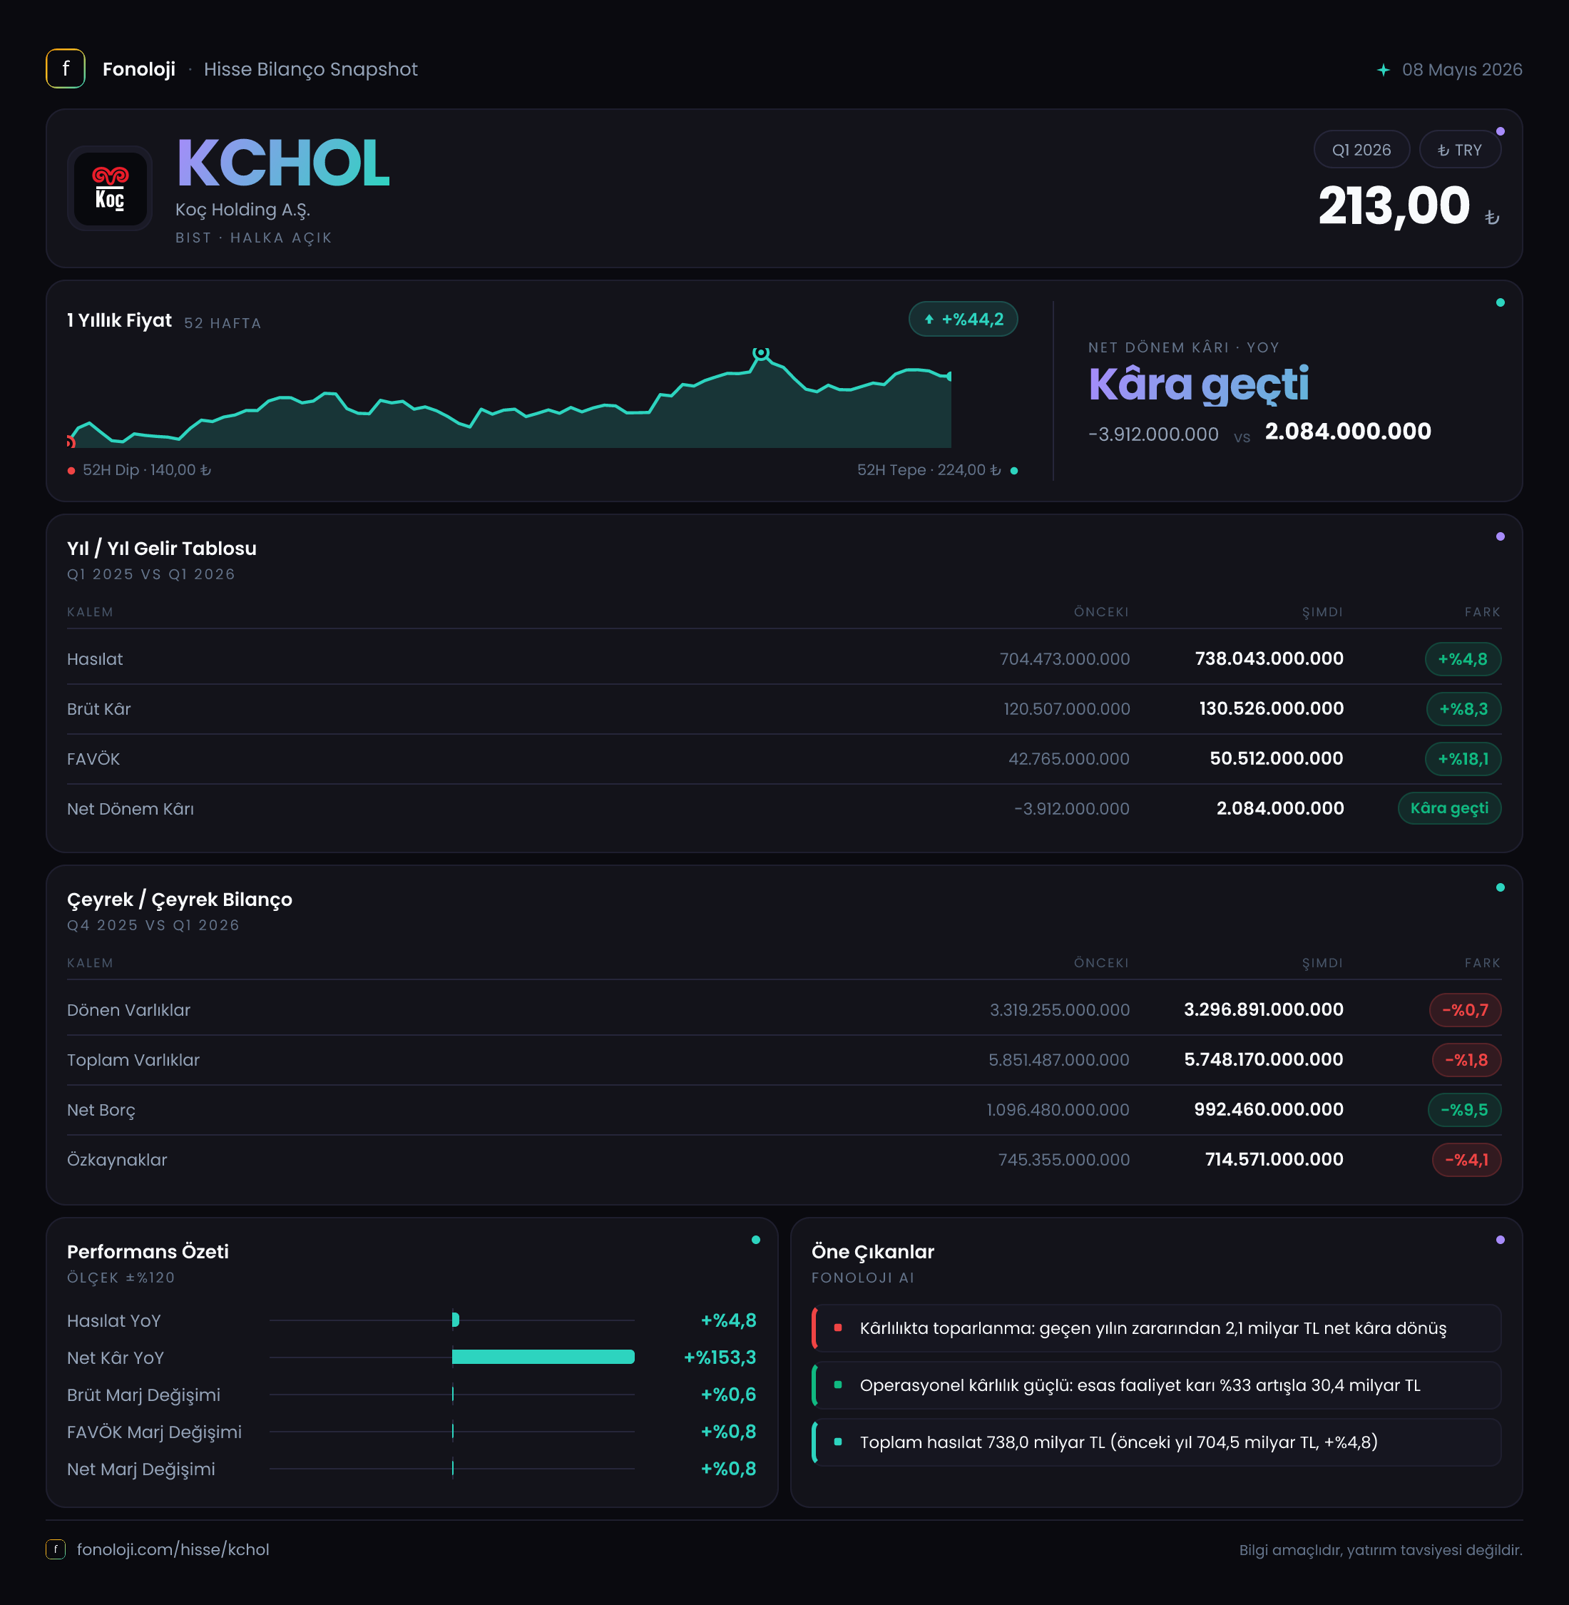Click the "+%153,3" Net Kâr YoY value
This screenshot has height=1605, width=1569.
pyautogui.click(x=720, y=1357)
